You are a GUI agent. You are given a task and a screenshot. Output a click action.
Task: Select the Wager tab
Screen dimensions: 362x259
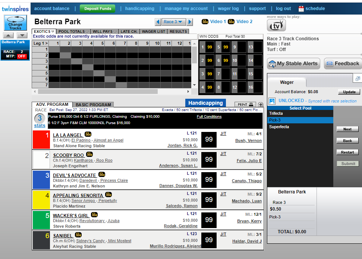(x=287, y=82)
